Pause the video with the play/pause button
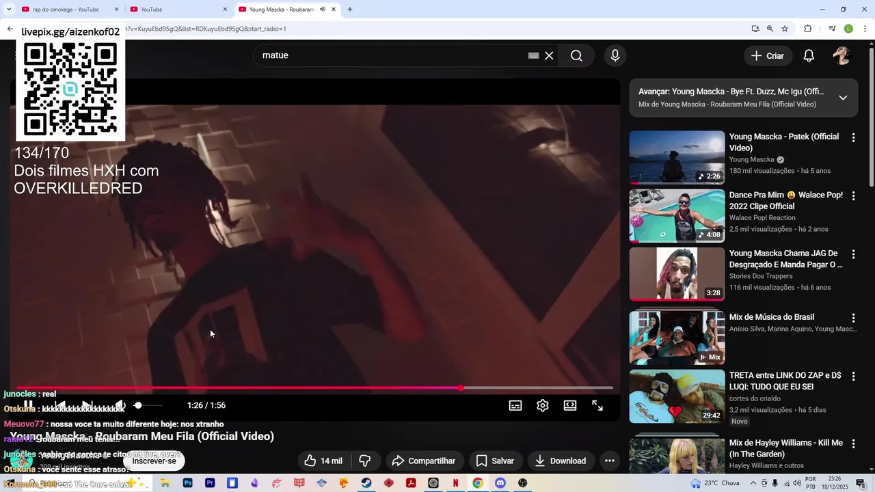The width and height of the screenshot is (875, 492). pos(29,405)
